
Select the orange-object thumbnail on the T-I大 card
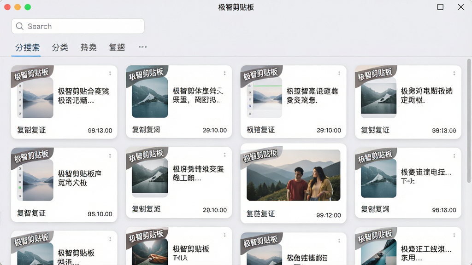click(150, 252)
